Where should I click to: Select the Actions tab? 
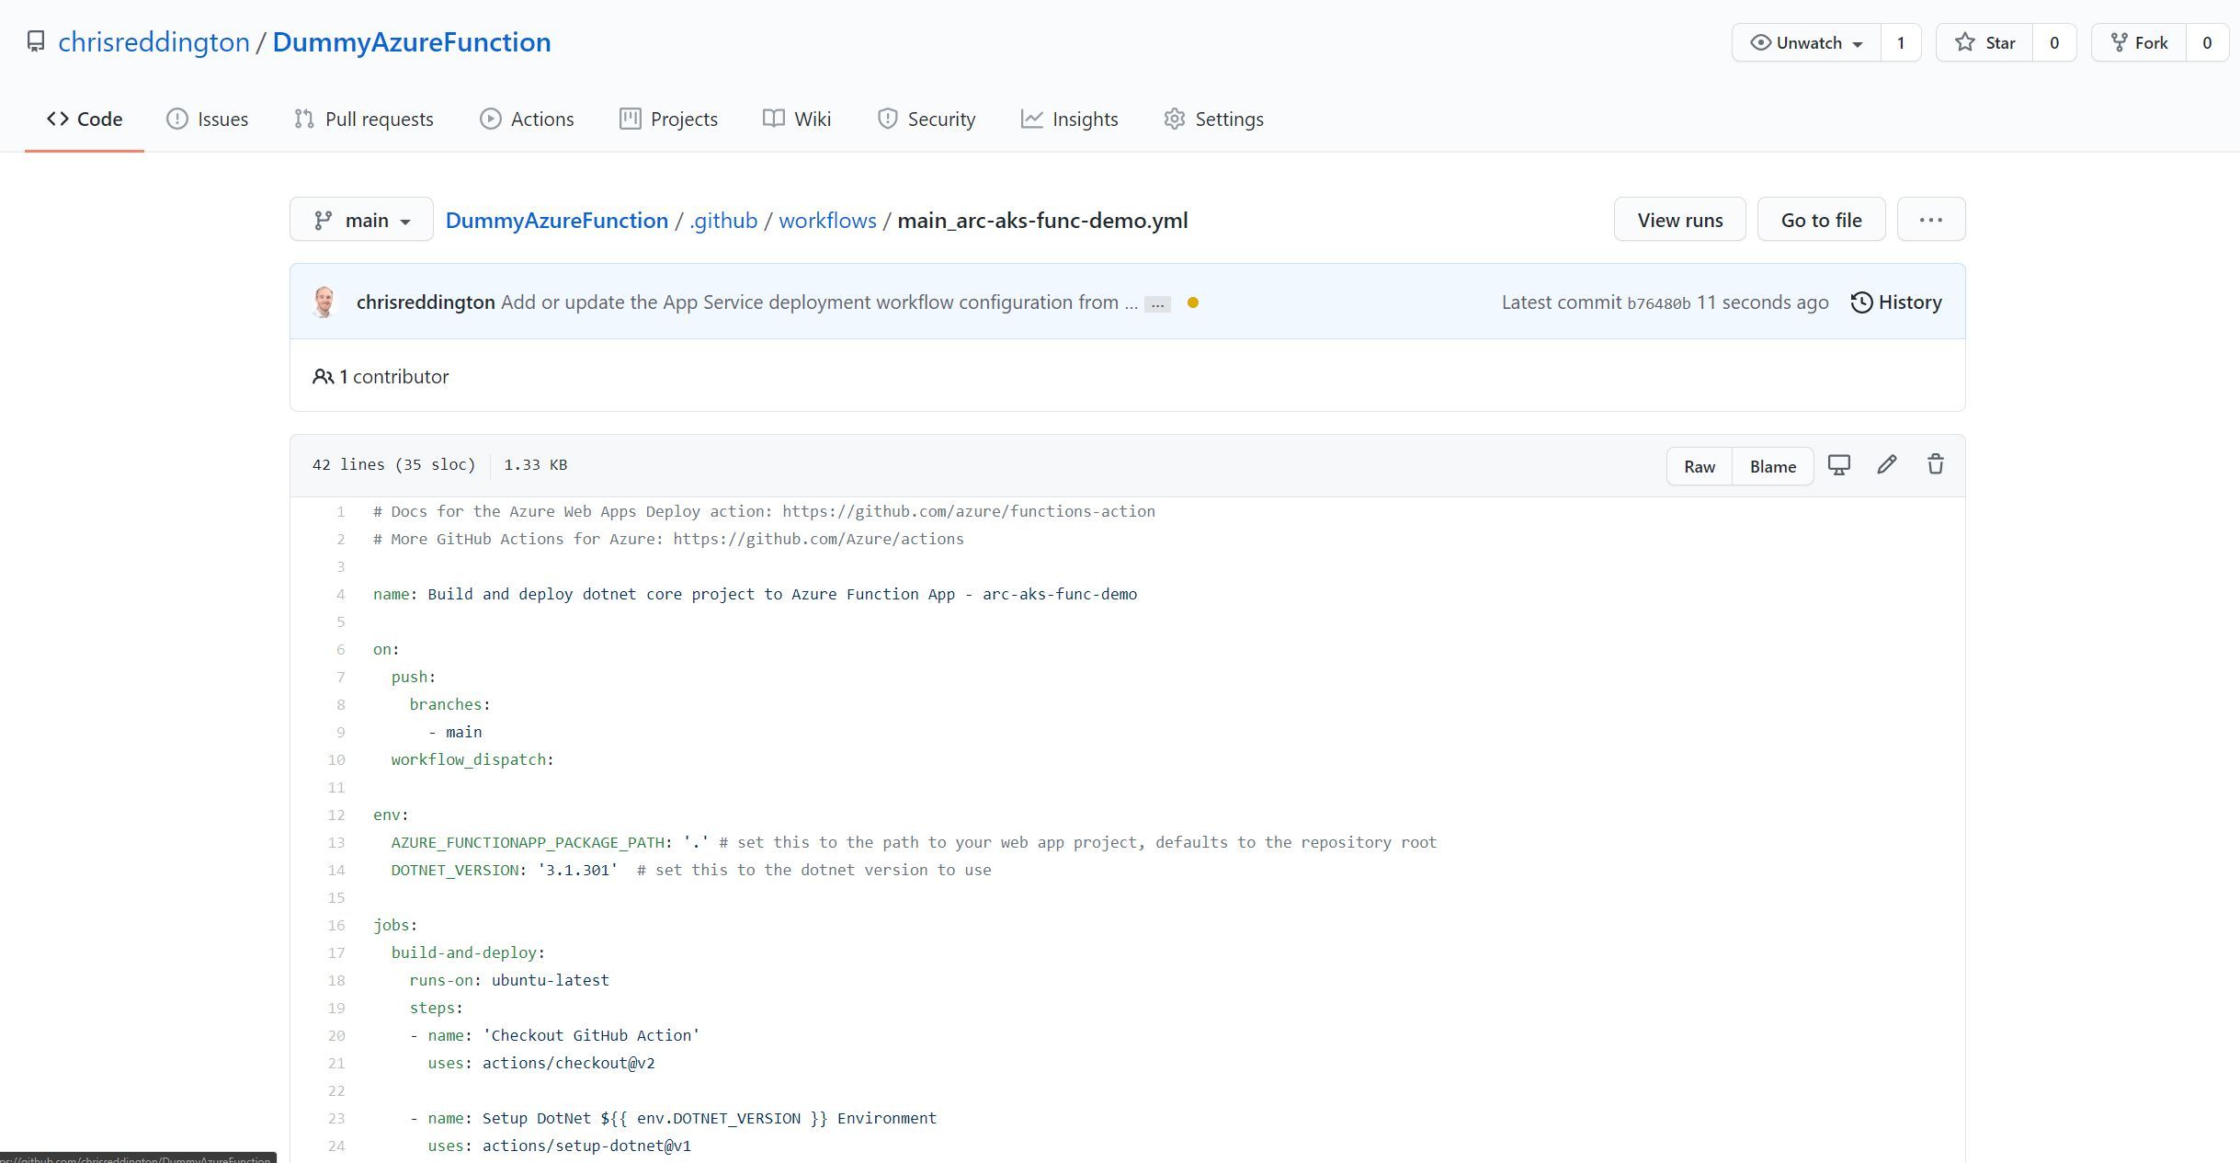(540, 119)
